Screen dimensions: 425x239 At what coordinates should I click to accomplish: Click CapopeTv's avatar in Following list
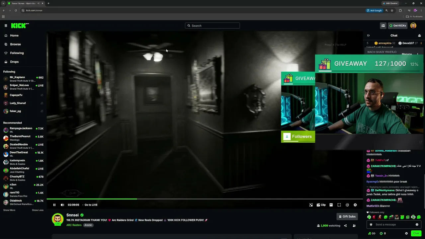coord(6,95)
